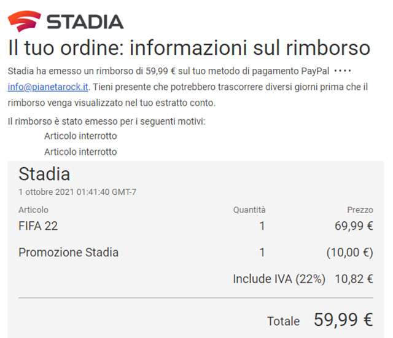The width and height of the screenshot is (393, 338).
Task: Open the info@pianetarock.it email link
Action: [47, 87]
